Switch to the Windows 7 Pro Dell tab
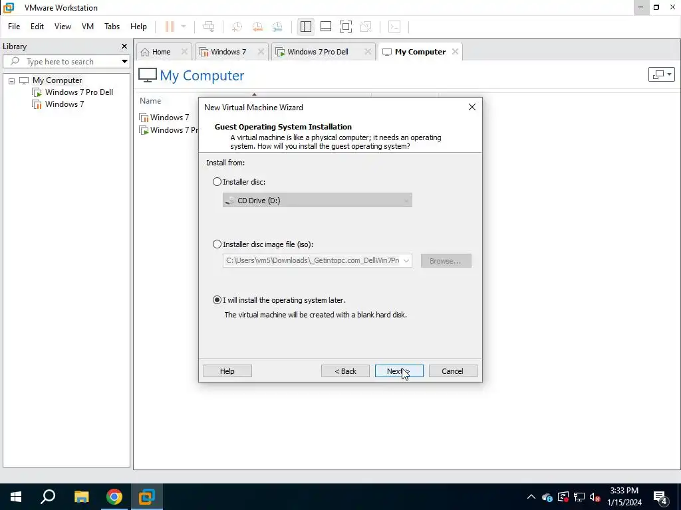Image resolution: width=681 pixels, height=510 pixels. 317,52
